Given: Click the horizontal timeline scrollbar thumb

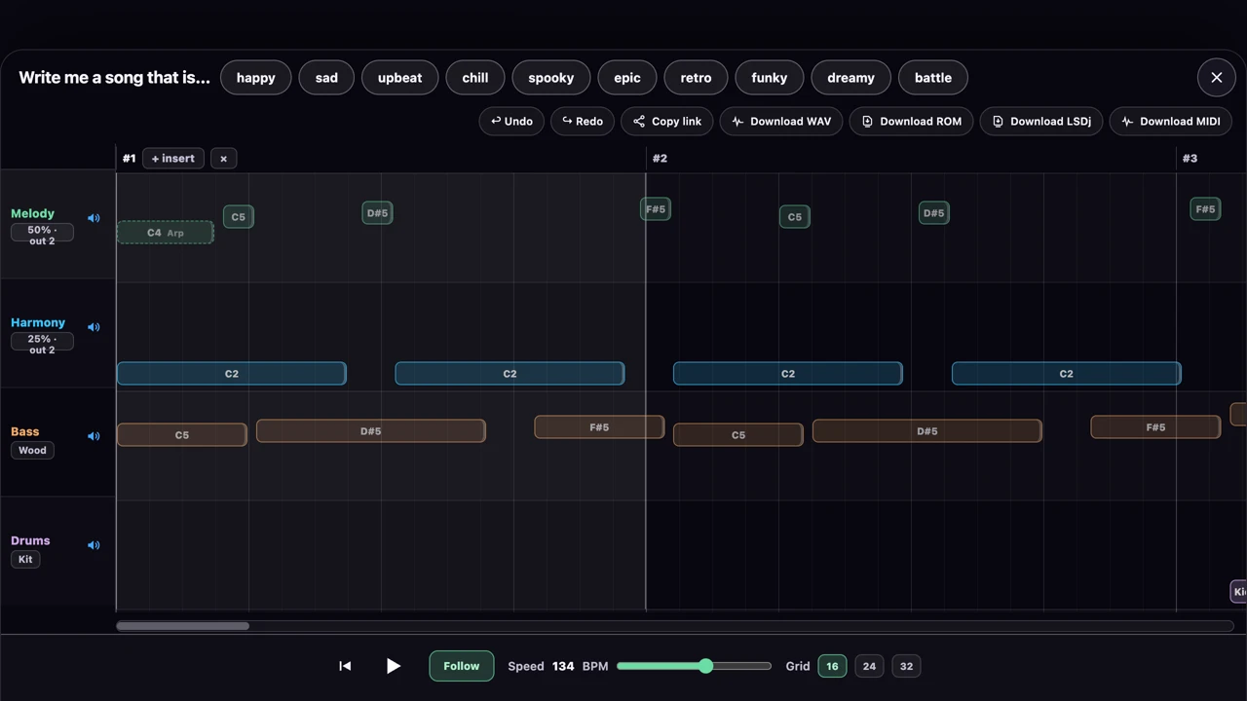Looking at the screenshot, I should 182,626.
